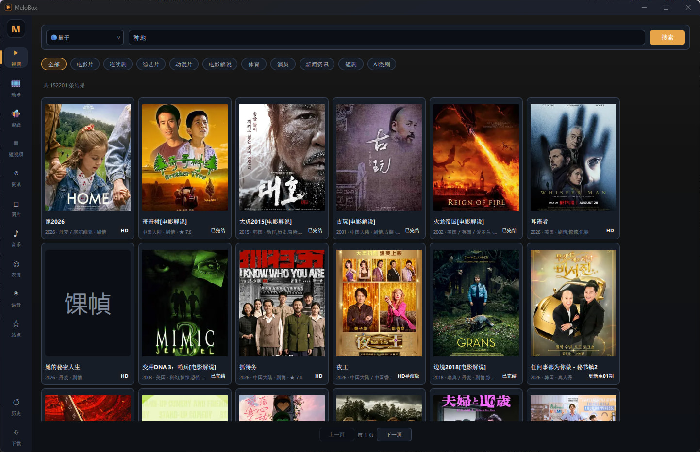
Task: Open the 视频 section in the sidebar
Action: point(16,58)
